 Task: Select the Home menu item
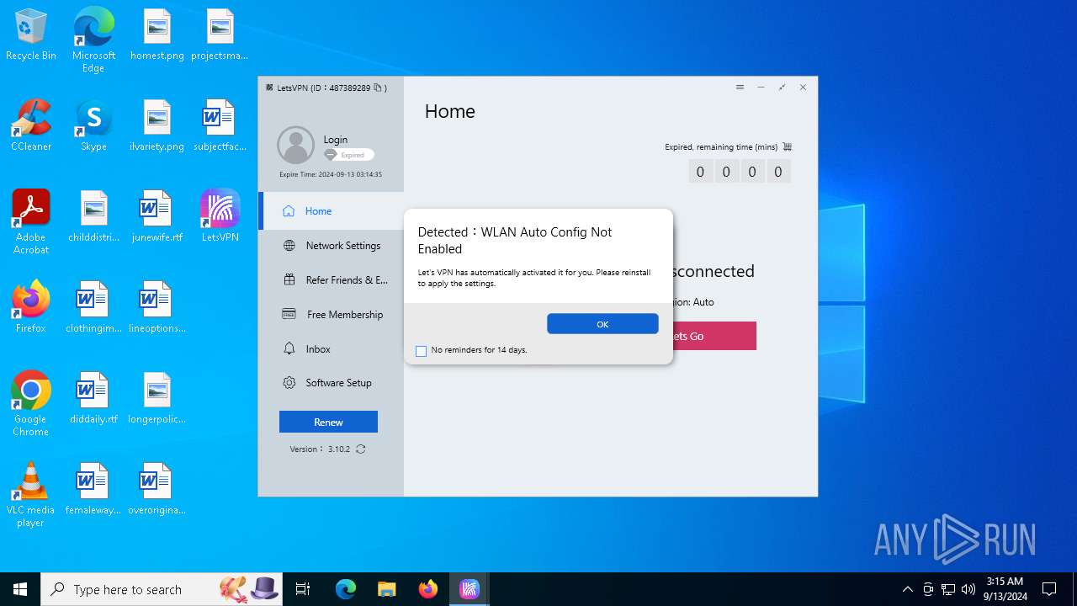332,211
